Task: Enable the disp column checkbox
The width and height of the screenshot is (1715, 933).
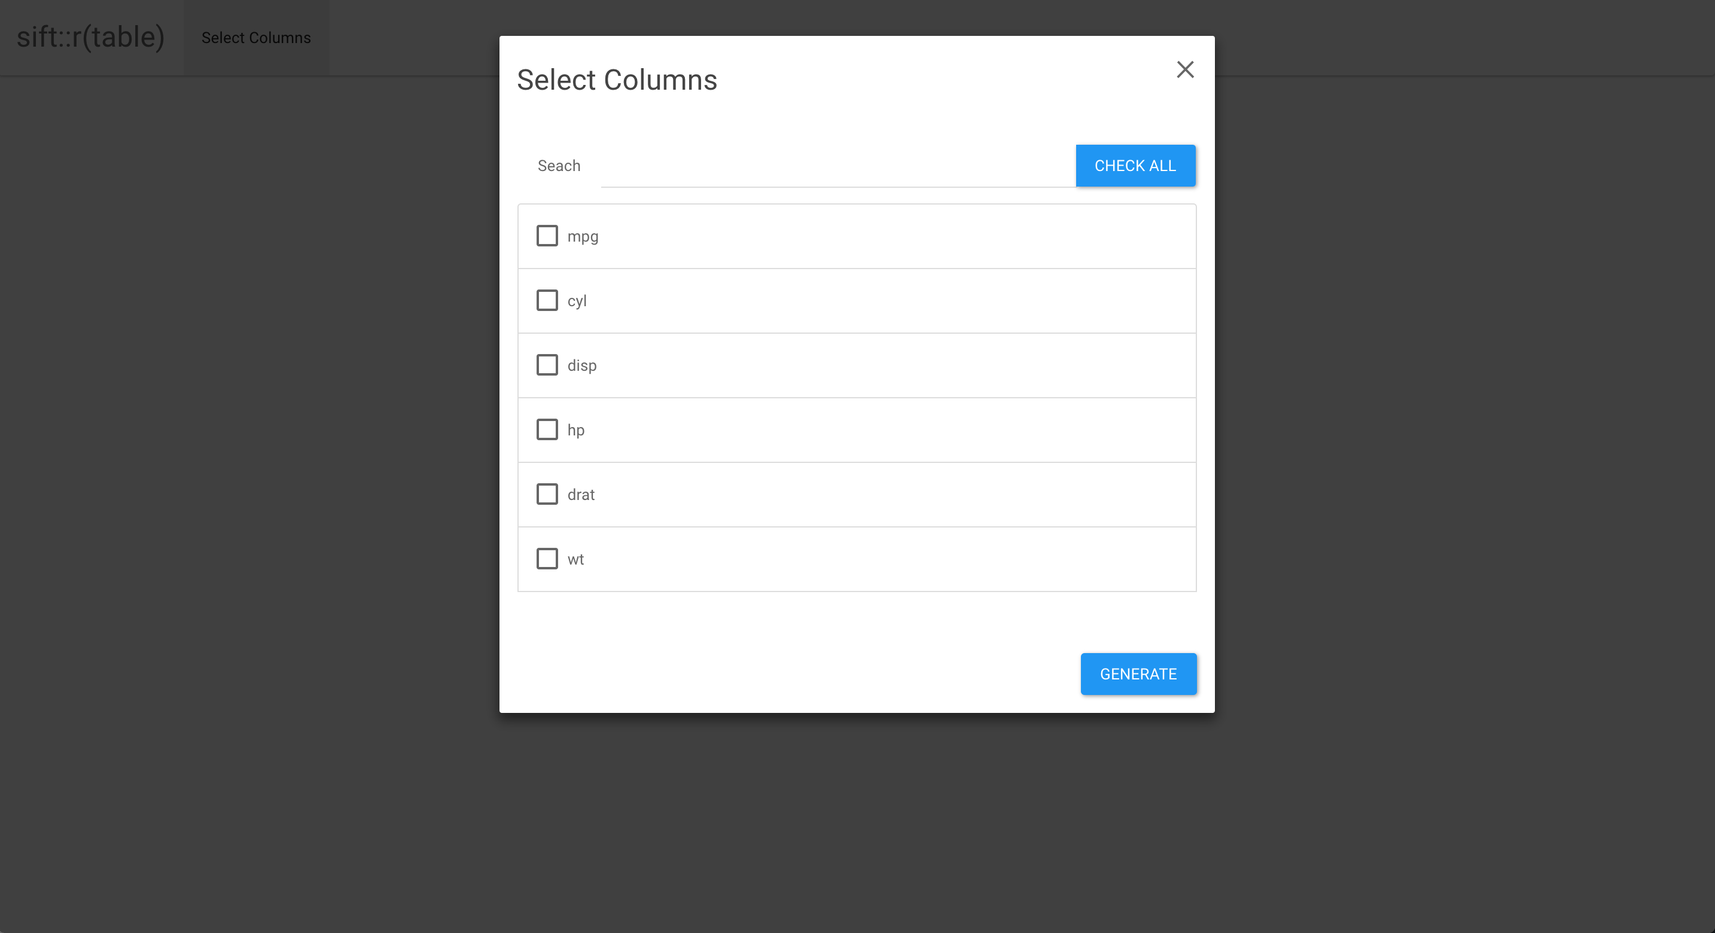Action: pos(547,365)
